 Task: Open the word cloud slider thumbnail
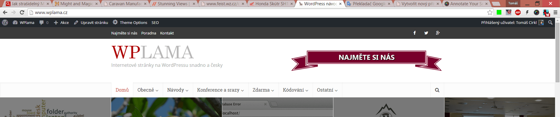[55, 107]
